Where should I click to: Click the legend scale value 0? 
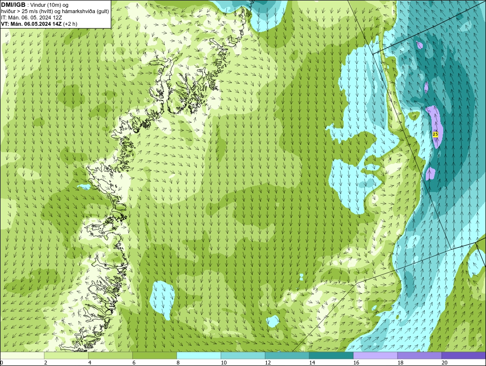pos(1,363)
